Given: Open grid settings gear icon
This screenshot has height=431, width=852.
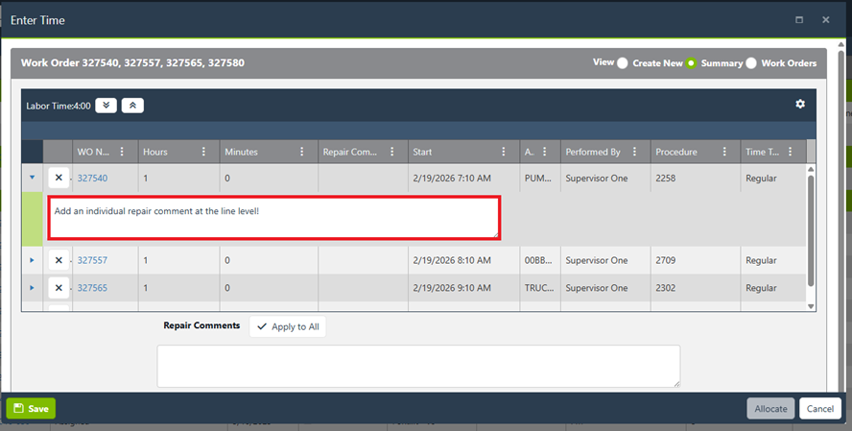Looking at the screenshot, I should point(800,105).
